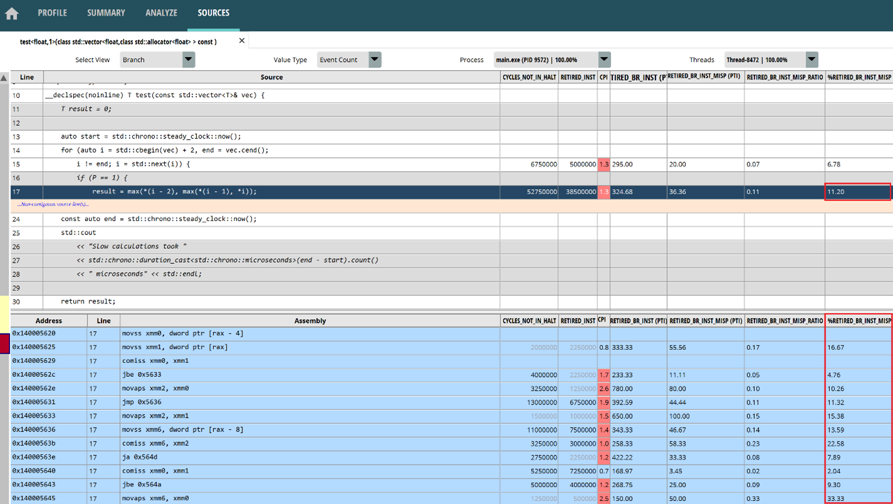Viewport: 893px width, 504px height.
Task: Open the Process selection dropdown
Action: click(604, 60)
